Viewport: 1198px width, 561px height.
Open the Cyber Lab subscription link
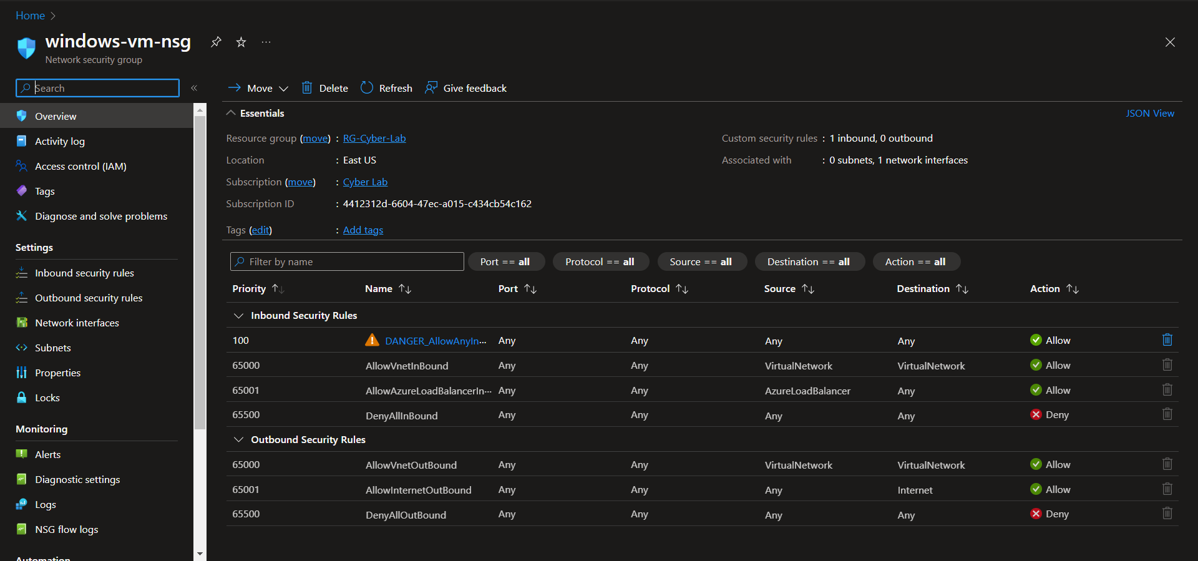pos(365,182)
